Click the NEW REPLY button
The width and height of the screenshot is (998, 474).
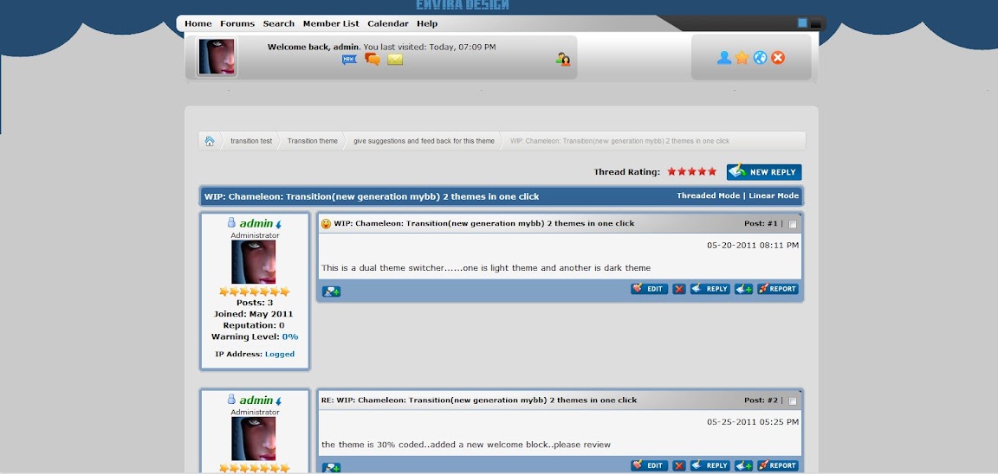tap(764, 172)
